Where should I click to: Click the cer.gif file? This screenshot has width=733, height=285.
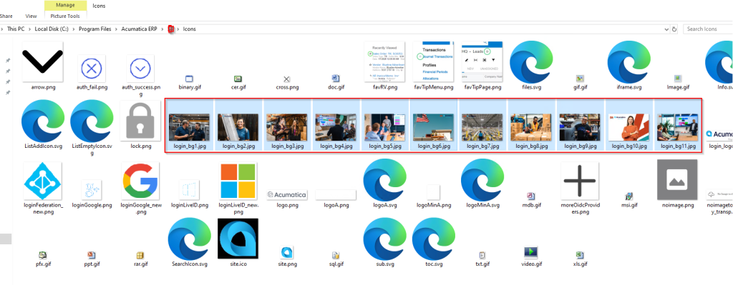[x=238, y=79]
